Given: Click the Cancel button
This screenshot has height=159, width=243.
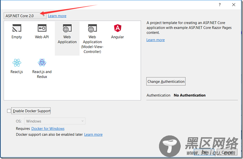Looking at the screenshot, I should click(x=227, y=152).
